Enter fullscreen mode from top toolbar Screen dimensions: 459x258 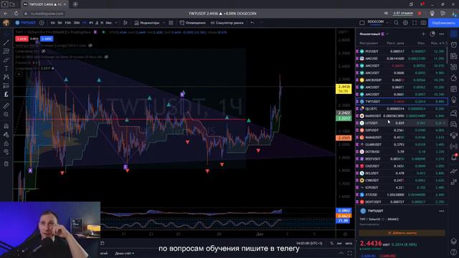click(x=415, y=23)
